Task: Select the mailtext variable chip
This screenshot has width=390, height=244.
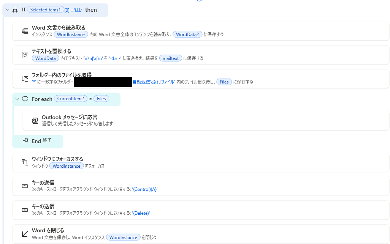Action: click(x=171, y=58)
